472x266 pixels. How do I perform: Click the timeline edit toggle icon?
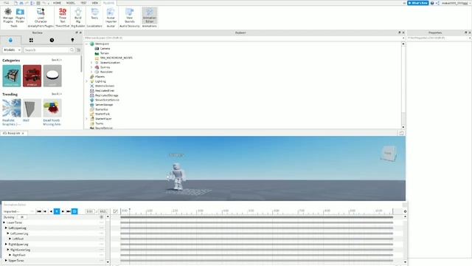(115, 211)
